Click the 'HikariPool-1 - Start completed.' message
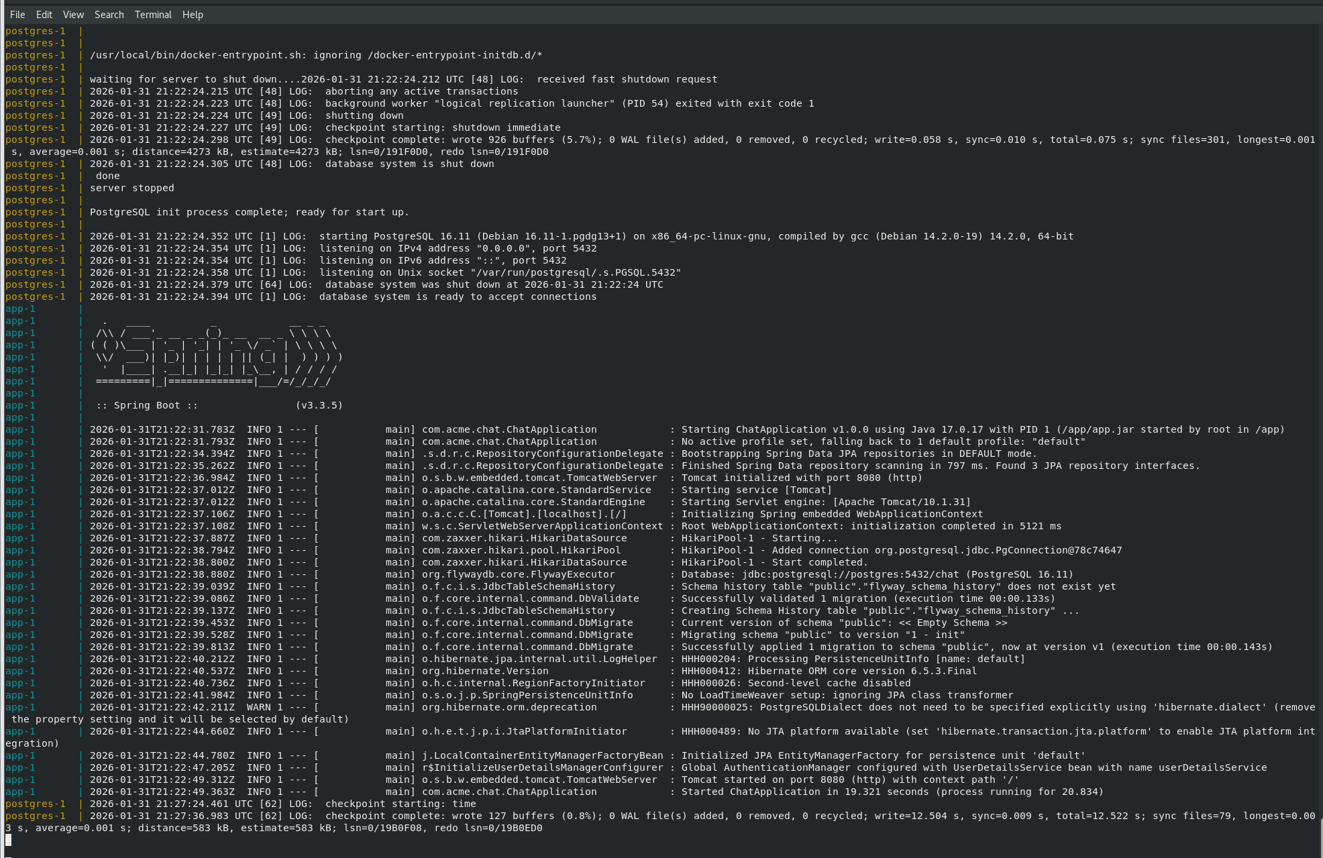 click(774, 562)
